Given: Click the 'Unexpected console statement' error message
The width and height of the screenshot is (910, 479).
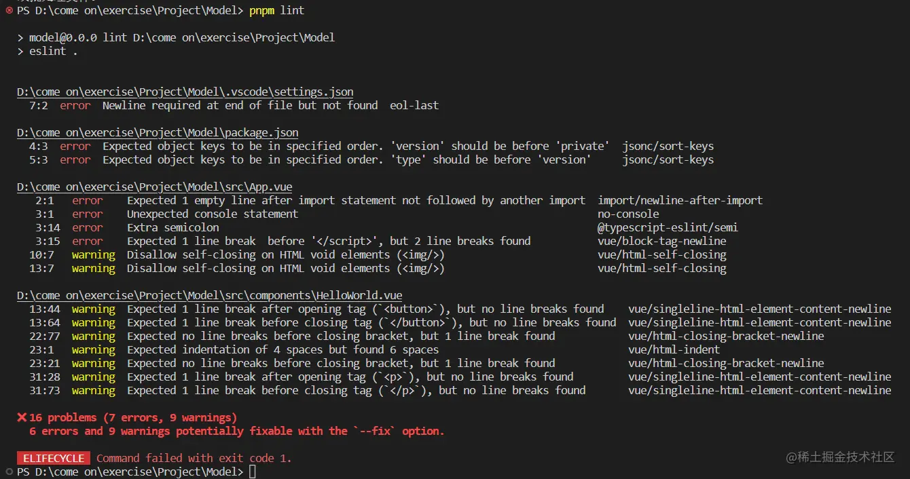Looking at the screenshot, I should pos(213,214).
